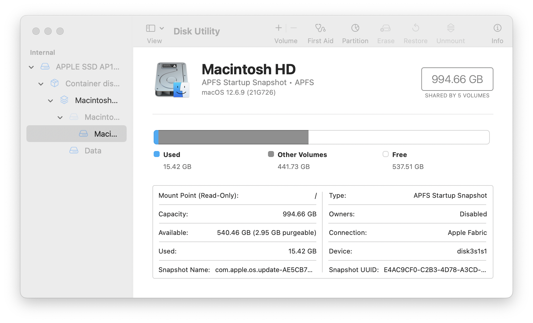Click the APFS Startup Snapshot type value
The image size is (533, 323).
pos(450,196)
